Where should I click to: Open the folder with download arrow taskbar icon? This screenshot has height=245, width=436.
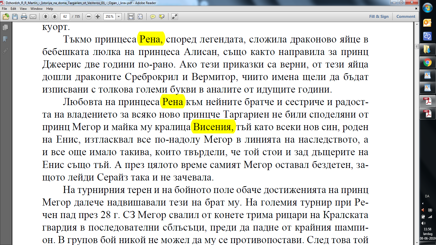click(427, 50)
